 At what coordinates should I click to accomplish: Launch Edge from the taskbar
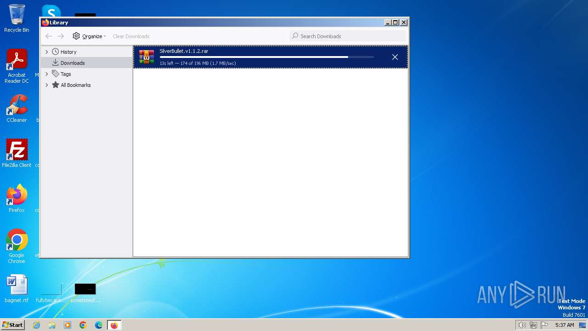[x=99, y=325]
